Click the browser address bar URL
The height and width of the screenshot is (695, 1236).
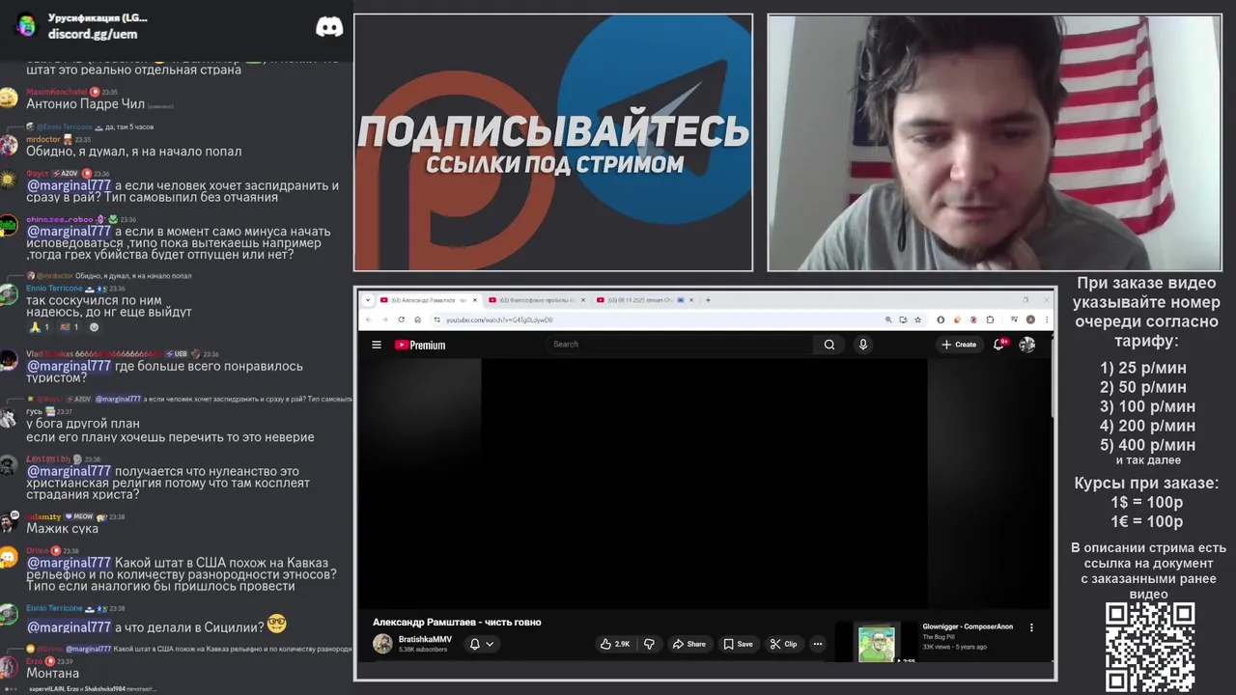coord(499,320)
